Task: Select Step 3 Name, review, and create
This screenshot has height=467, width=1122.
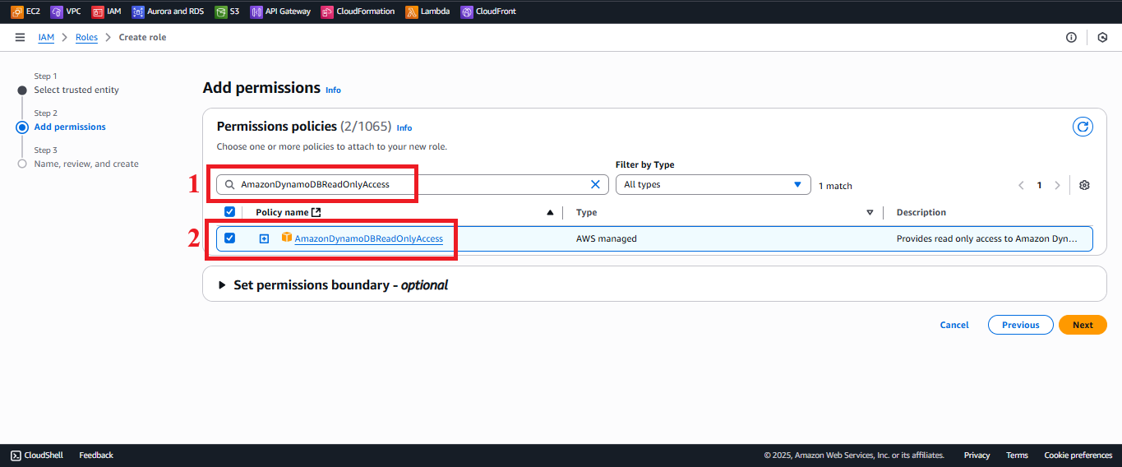Action: (x=86, y=164)
